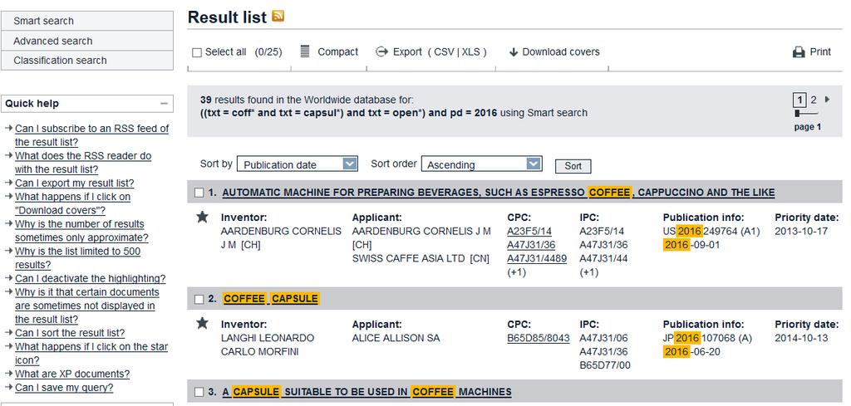Select current page 1 indicator
The height and width of the screenshot is (406, 851).
pos(799,100)
